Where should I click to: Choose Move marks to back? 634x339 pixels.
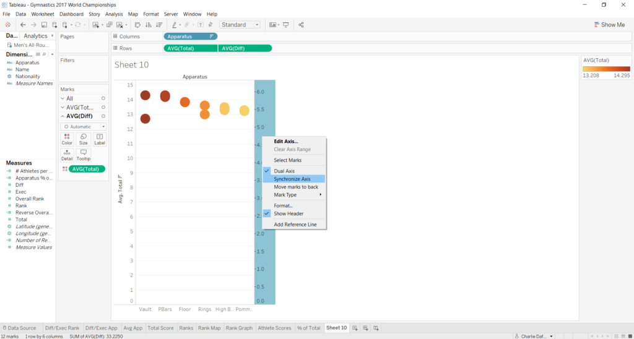[x=294, y=187]
